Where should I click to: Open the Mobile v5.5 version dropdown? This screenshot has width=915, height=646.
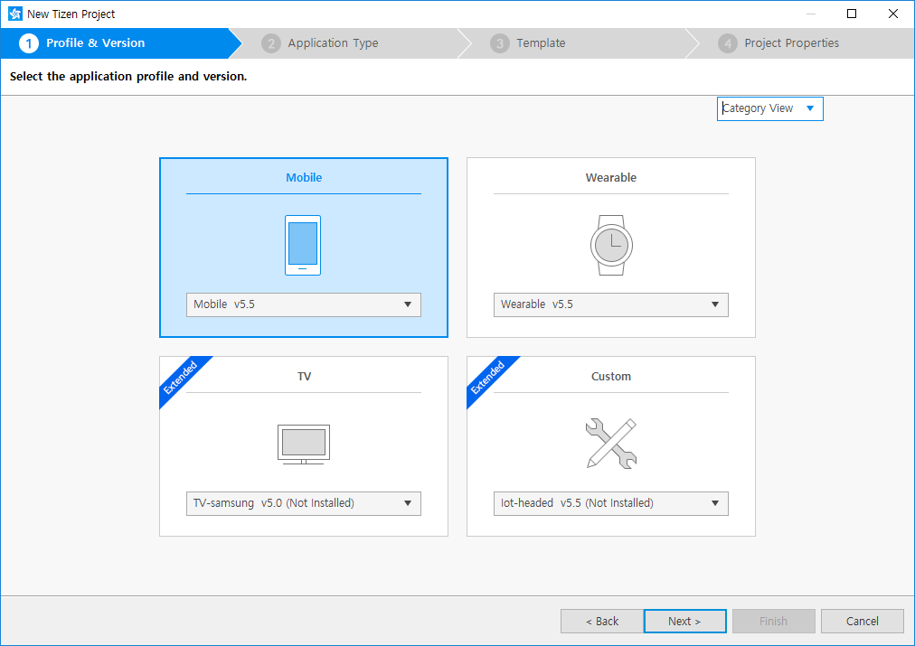click(303, 304)
